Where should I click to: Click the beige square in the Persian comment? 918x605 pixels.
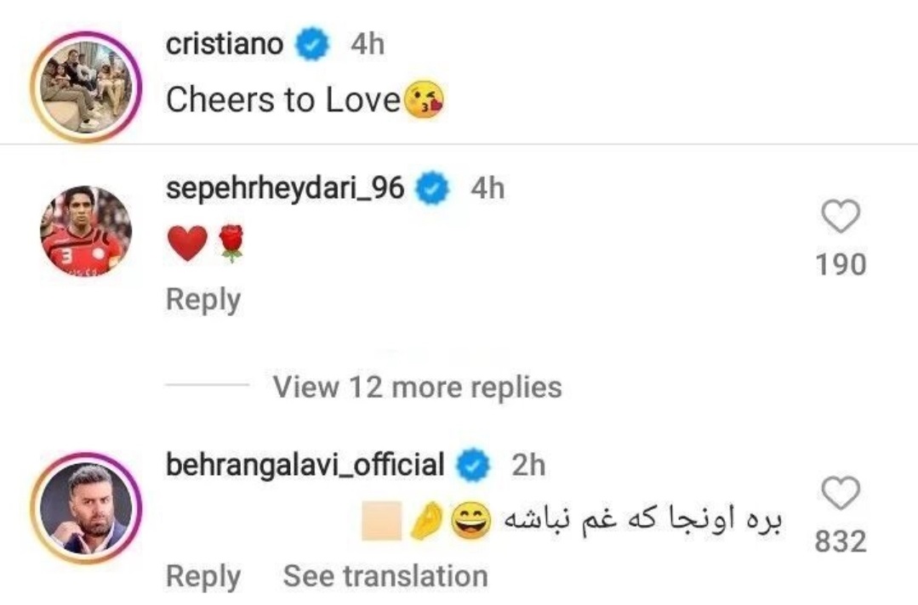pos(382,520)
